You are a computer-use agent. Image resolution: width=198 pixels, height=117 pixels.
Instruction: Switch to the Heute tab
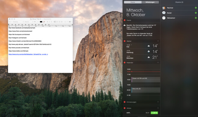coord(133,2)
